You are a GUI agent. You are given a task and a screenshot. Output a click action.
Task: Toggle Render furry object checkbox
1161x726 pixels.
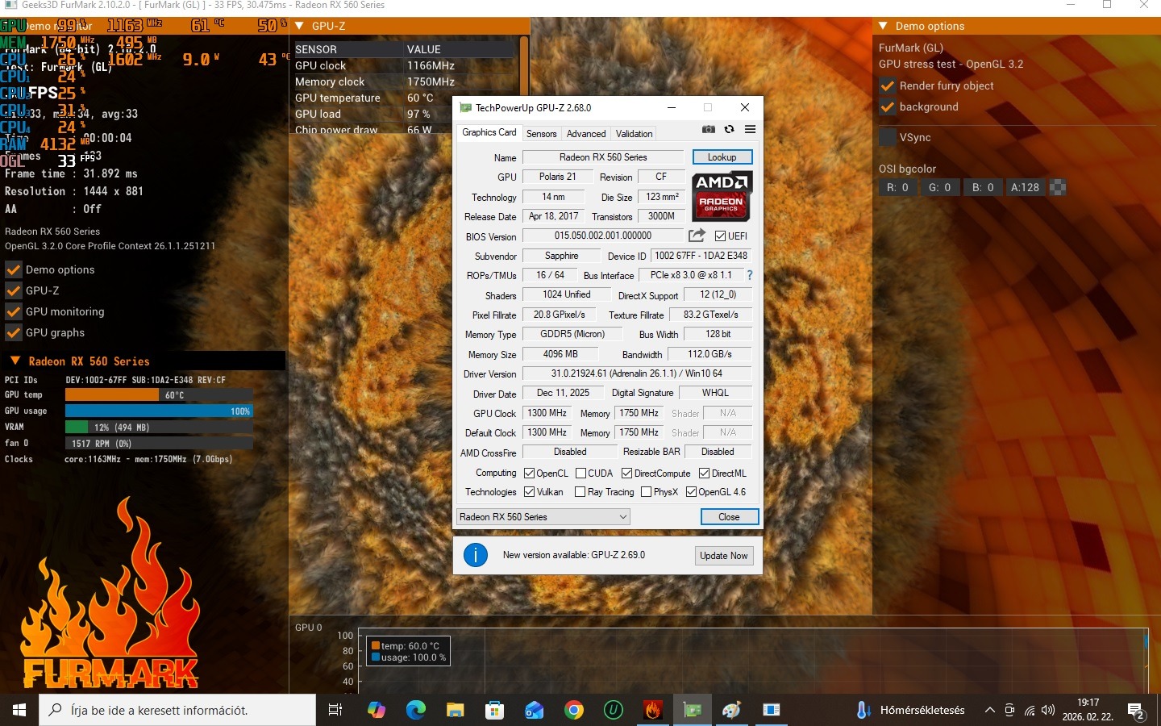[x=888, y=86]
